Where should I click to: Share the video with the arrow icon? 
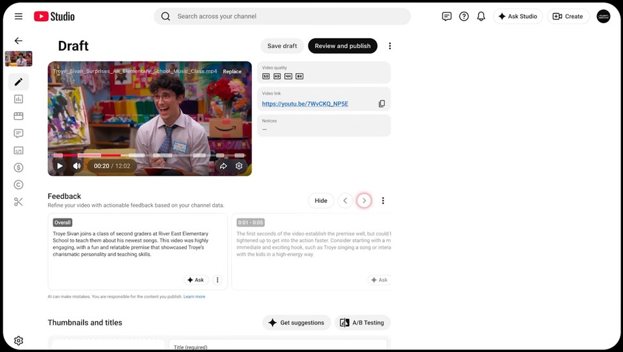223,166
